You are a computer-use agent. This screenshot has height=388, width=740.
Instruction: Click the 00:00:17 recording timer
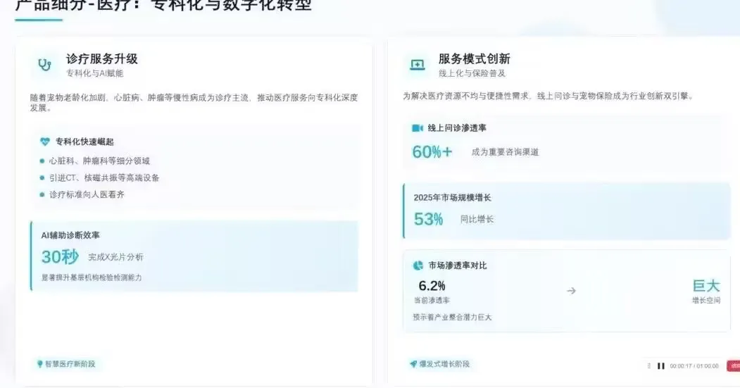click(682, 366)
